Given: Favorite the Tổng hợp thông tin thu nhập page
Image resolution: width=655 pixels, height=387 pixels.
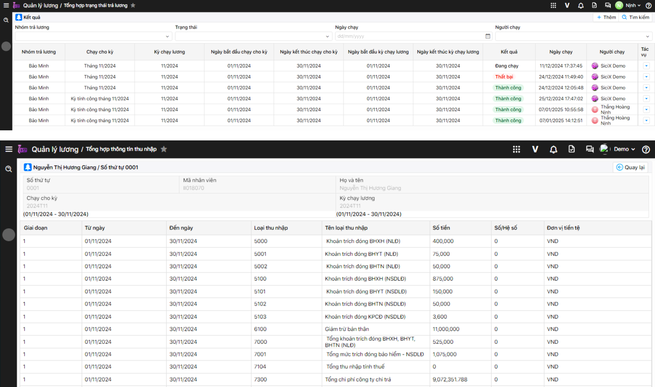Looking at the screenshot, I should pyautogui.click(x=164, y=149).
